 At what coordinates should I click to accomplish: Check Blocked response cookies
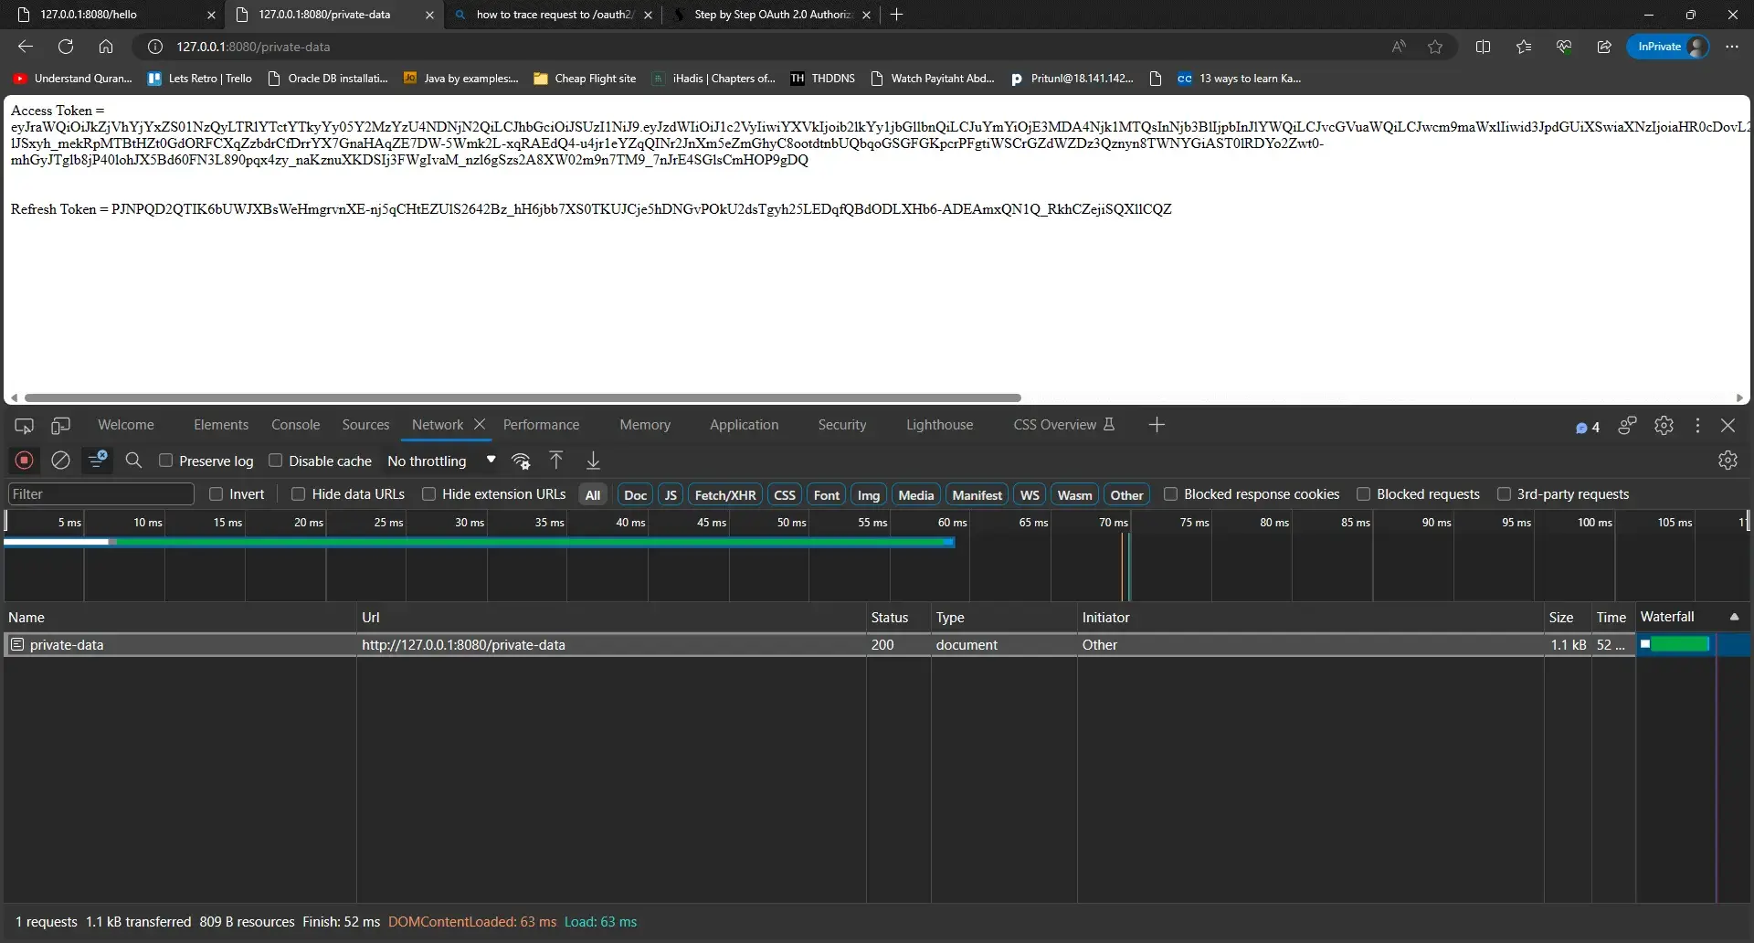pos(1170,494)
